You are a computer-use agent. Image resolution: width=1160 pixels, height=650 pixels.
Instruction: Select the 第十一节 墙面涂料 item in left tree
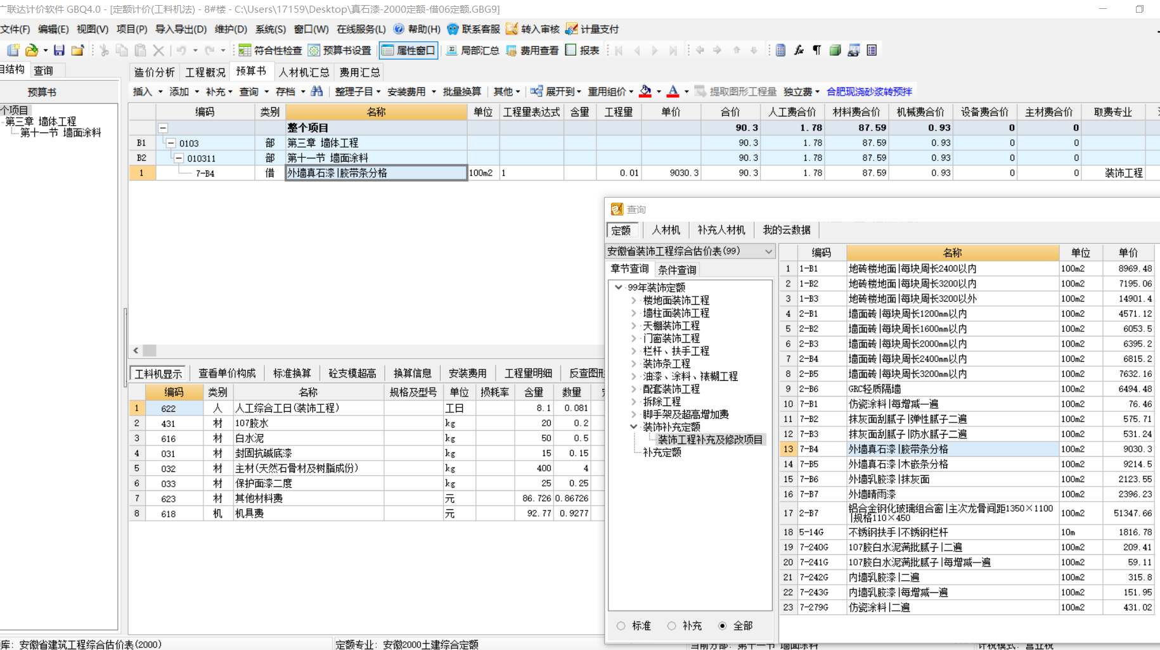(60, 133)
